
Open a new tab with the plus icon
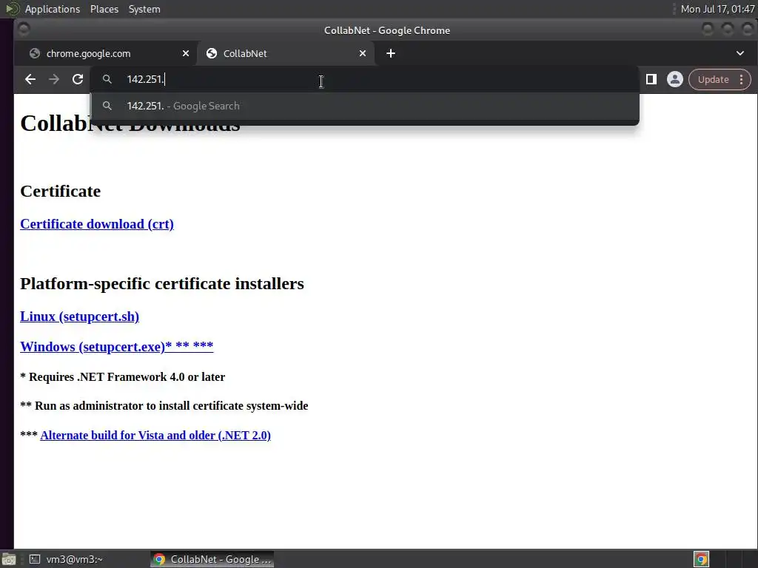coord(391,53)
